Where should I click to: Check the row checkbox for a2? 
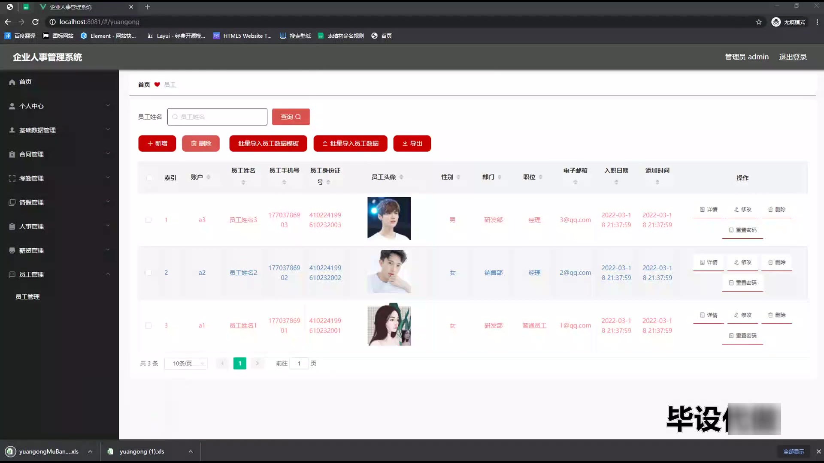pyautogui.click(x=148, y=273)
